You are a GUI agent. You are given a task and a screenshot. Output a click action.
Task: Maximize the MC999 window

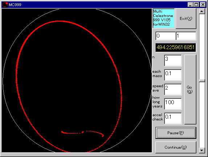196,5
